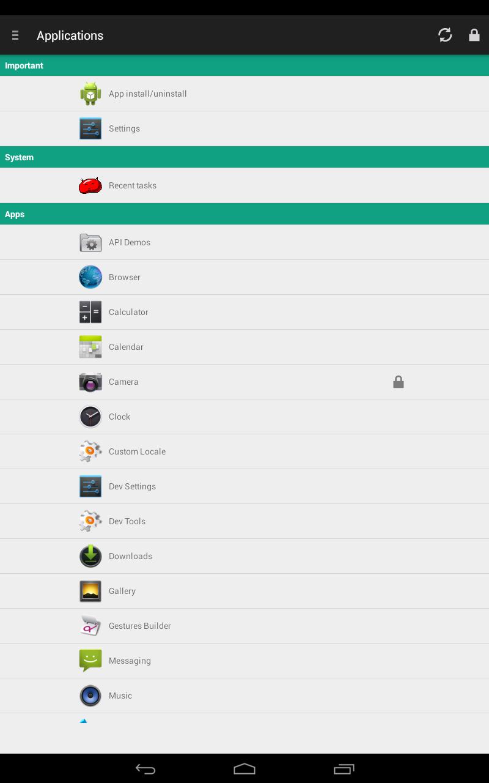Toggle the lock on the Camera row
This screenshot has width=489, height=783.
tap(399, 382)
